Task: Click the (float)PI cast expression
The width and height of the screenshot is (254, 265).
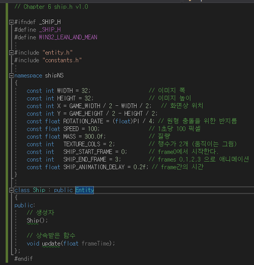Action: [x=126, y=121]
